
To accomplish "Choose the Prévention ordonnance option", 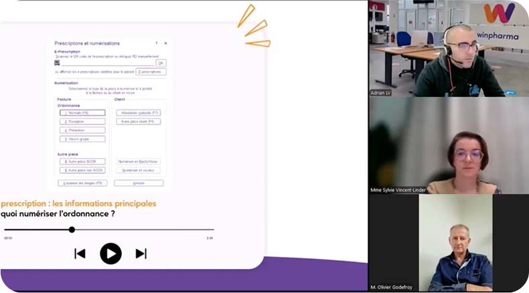I will (x=82, y=130).
